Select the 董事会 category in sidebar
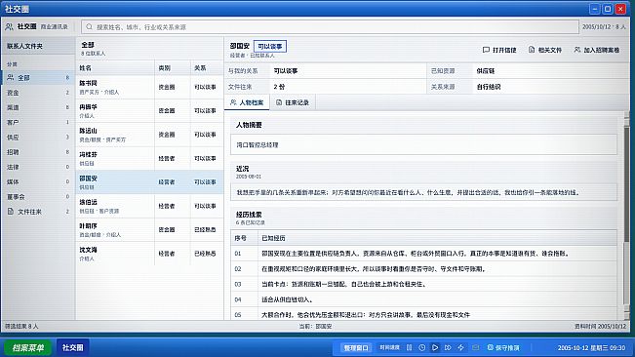Image resolution: width=635 pixels, height=357 pixels. [38, 197]
